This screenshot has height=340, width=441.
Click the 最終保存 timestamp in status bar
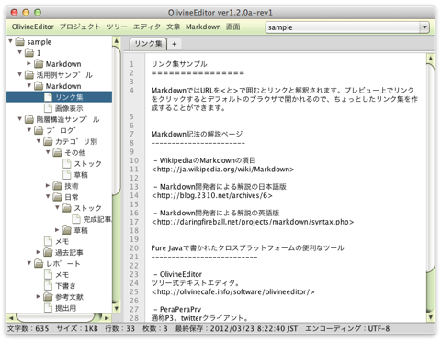pos(236,328)
